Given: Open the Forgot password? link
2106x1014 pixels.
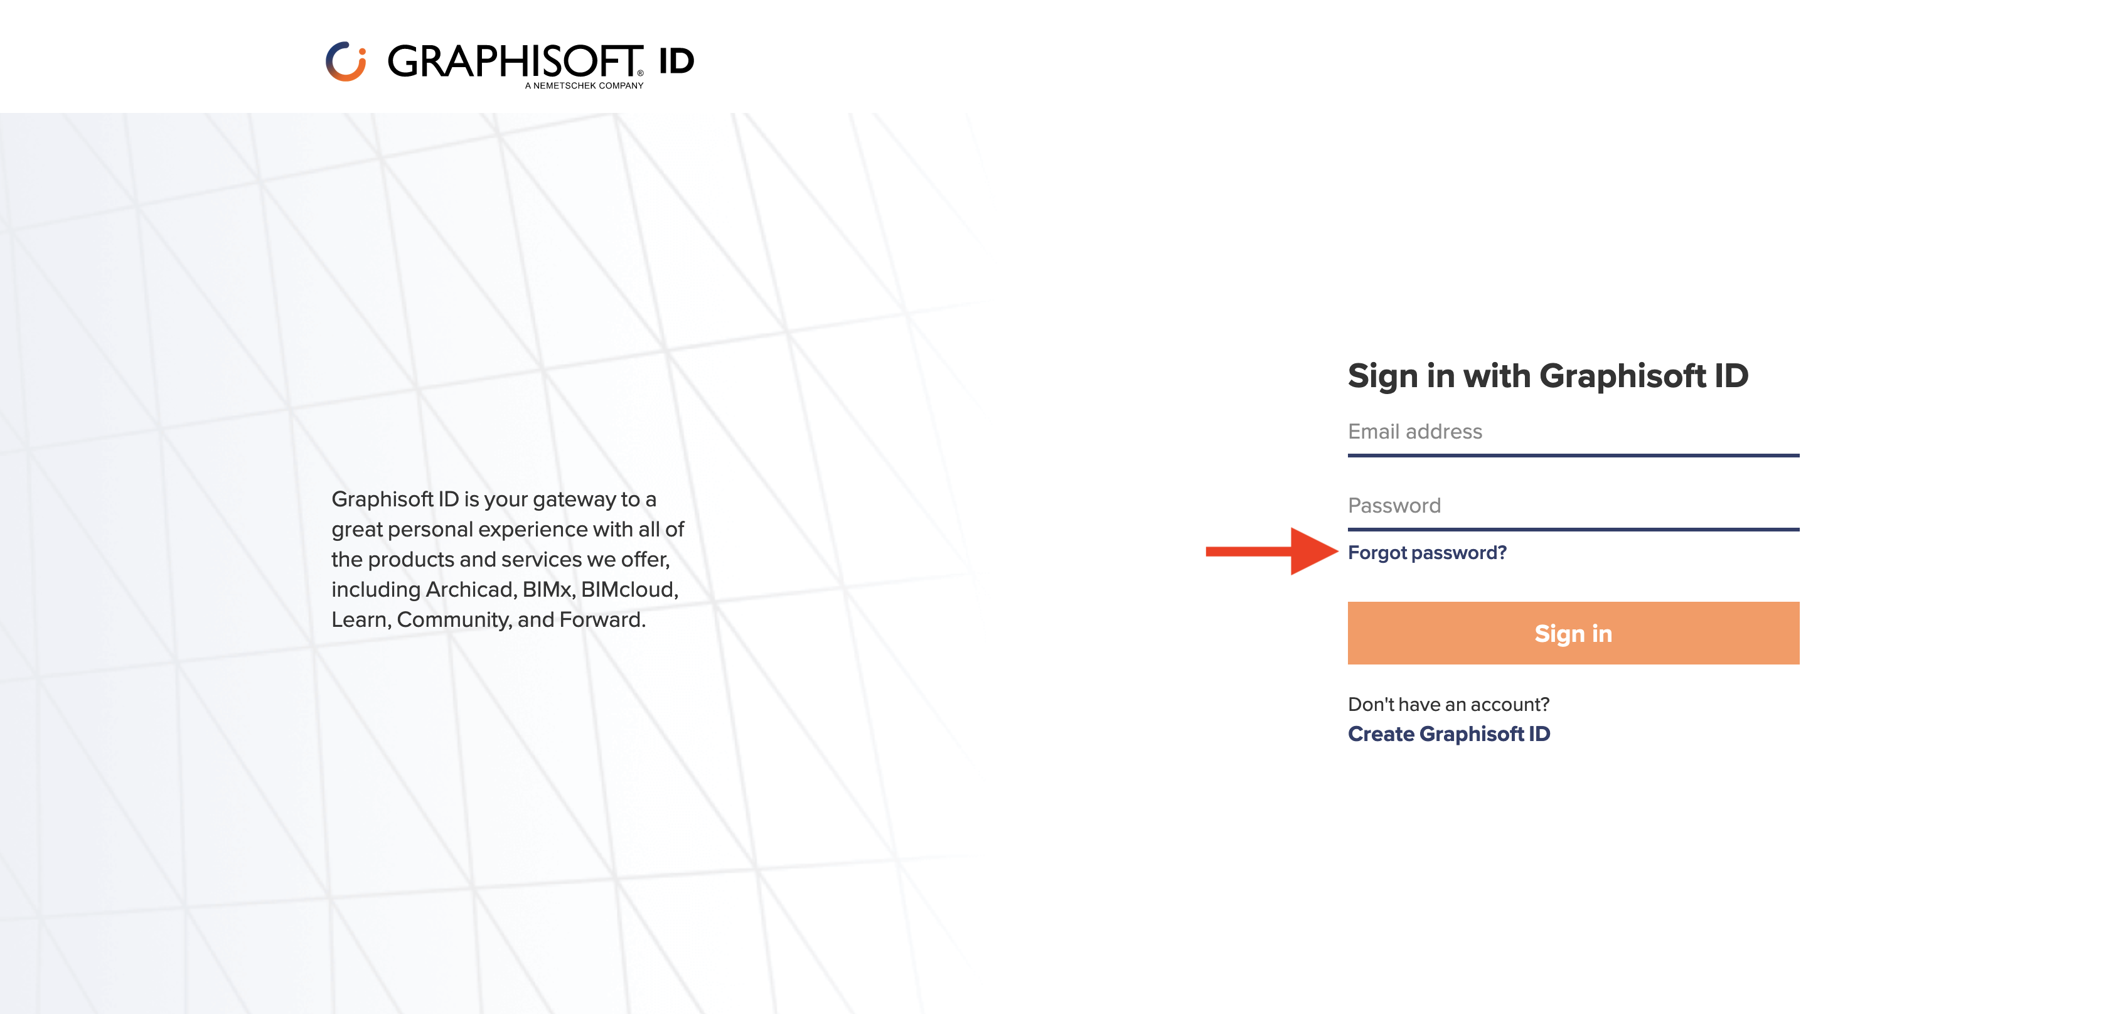Looking at the screenshot, I should coord(1426,553).
